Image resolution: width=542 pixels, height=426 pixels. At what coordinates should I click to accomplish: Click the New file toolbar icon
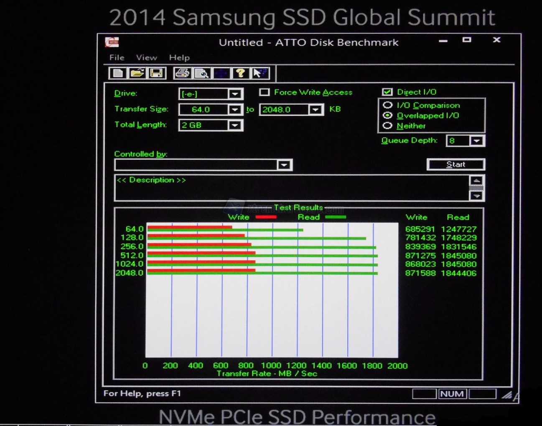click(x=118, y=73)
